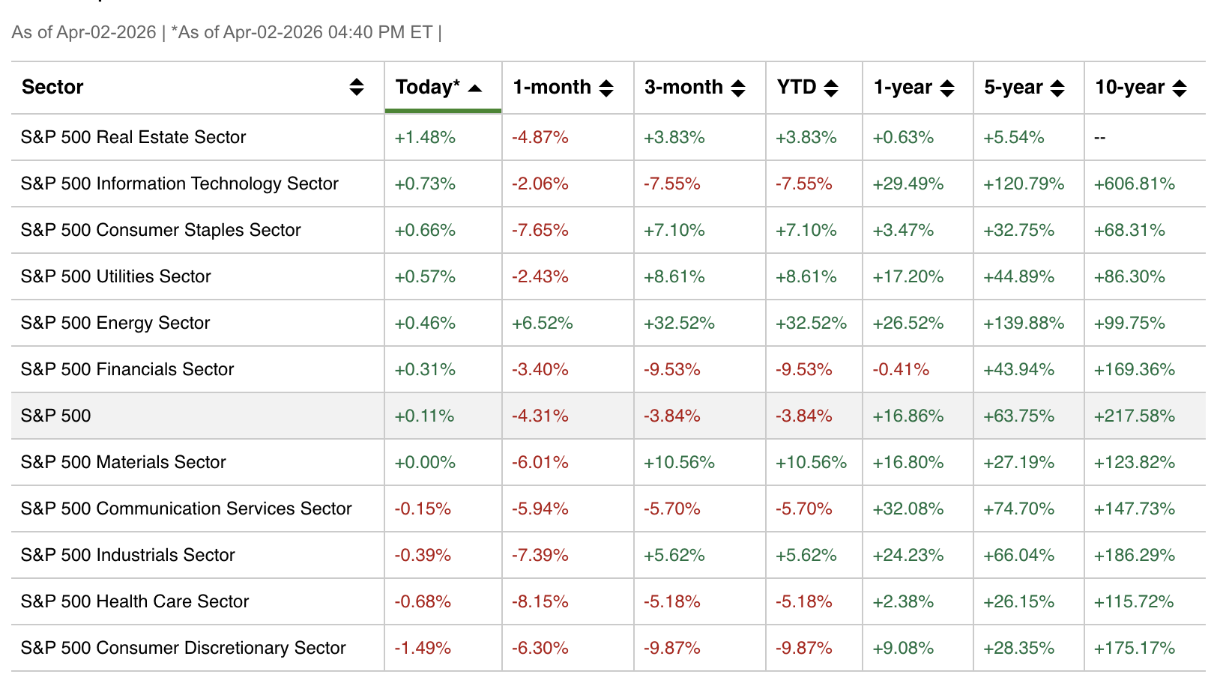Screen dimensions: 1226x686
Task: Select the Sector column header
Action: pyautogui.click(x=52, y=87)
